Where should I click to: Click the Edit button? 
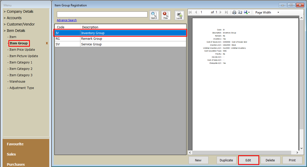[x=248, y=160]
